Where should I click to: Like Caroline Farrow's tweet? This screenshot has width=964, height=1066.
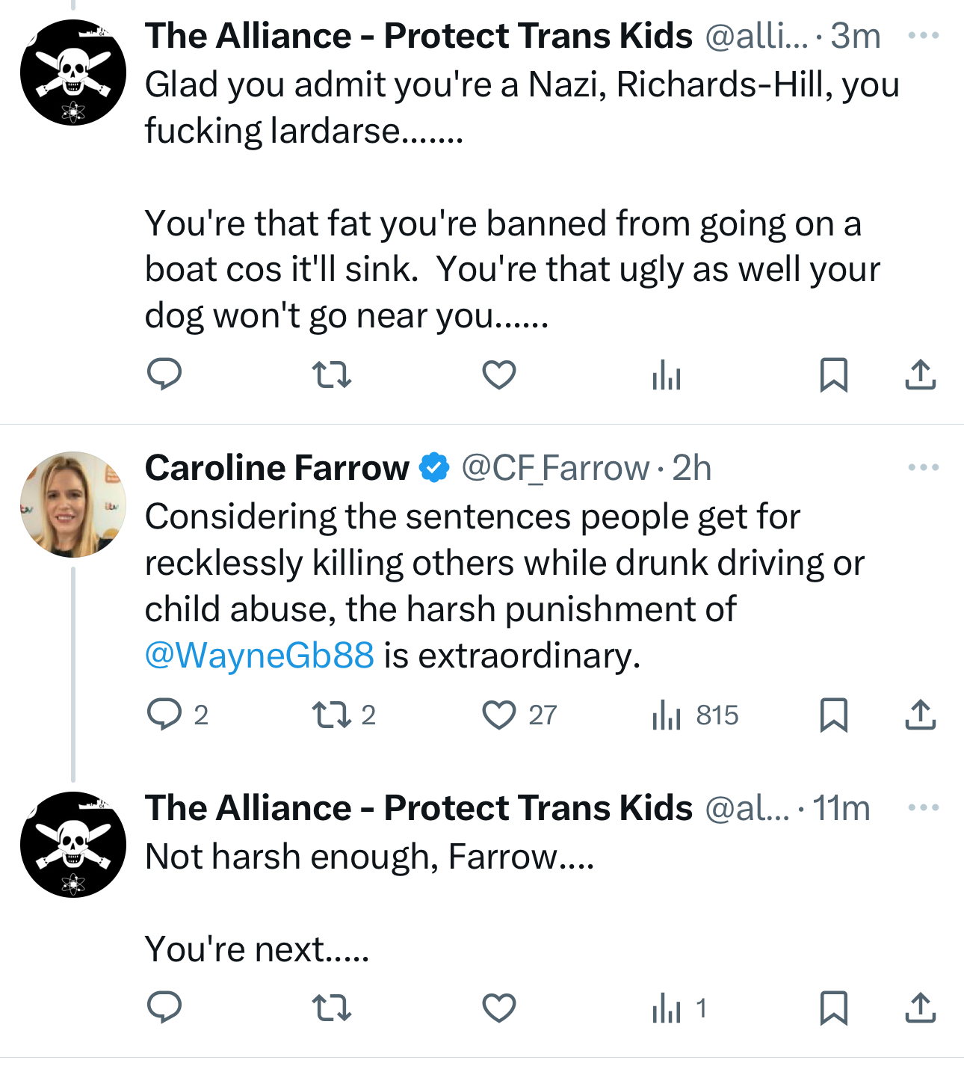coord(499,715)
